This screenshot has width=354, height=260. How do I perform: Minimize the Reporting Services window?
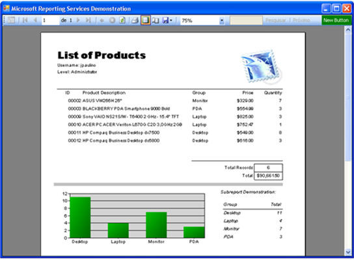tap(326, 8)
